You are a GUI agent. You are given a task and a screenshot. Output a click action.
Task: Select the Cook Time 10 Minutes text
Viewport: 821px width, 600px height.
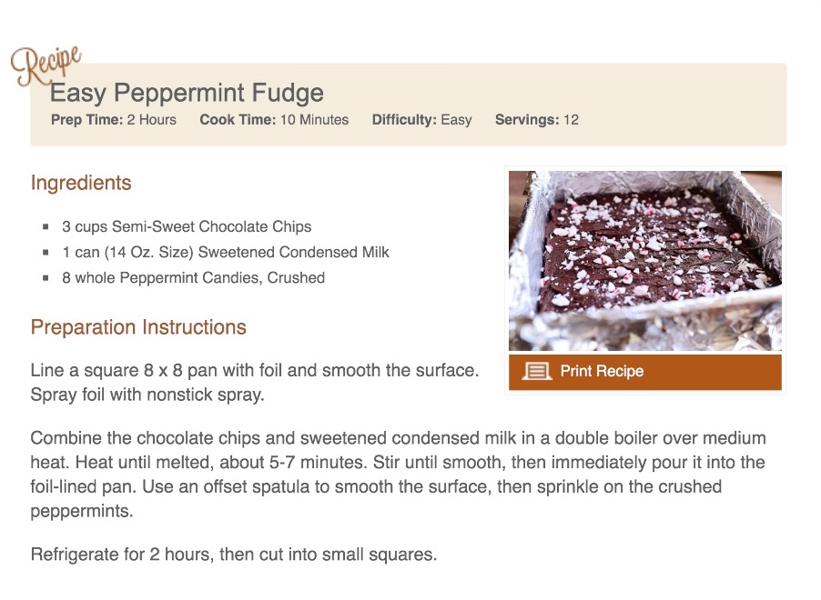click(x=274, y=120)
